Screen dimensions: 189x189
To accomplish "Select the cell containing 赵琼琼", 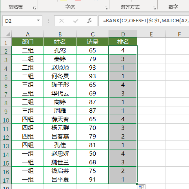I will coord(60,68).
